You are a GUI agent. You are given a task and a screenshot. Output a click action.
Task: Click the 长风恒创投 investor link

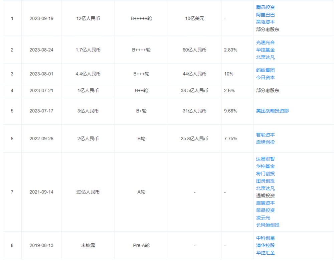click(268, 225)
